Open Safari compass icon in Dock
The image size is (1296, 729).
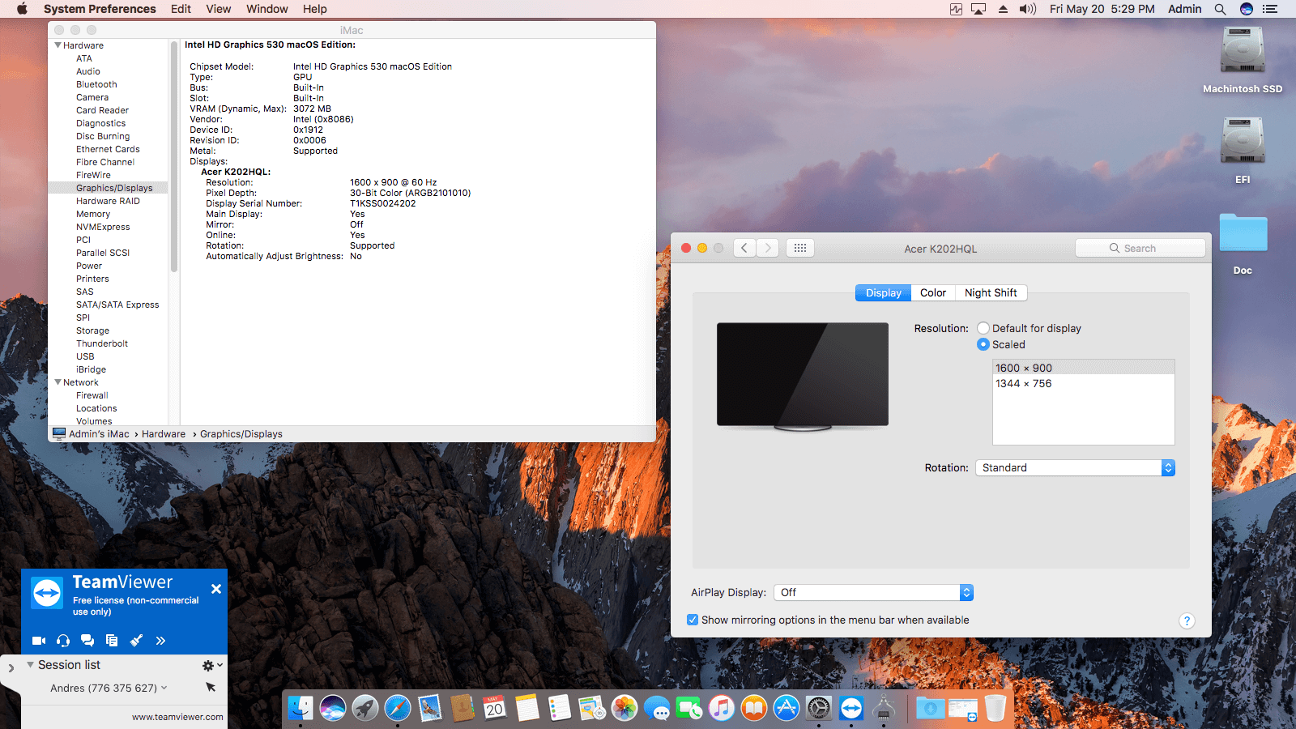point(398,709)
